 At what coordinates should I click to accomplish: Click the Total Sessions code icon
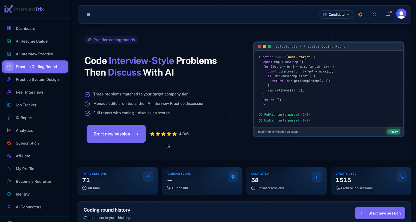point(148,176)
